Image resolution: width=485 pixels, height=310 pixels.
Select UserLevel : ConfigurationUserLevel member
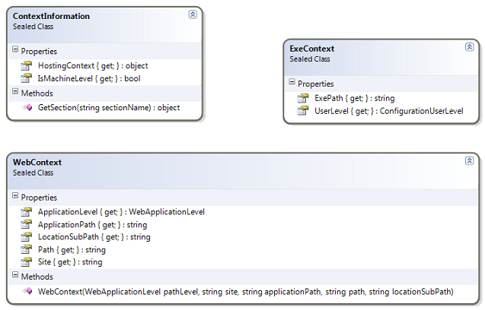tap(389, 111)
